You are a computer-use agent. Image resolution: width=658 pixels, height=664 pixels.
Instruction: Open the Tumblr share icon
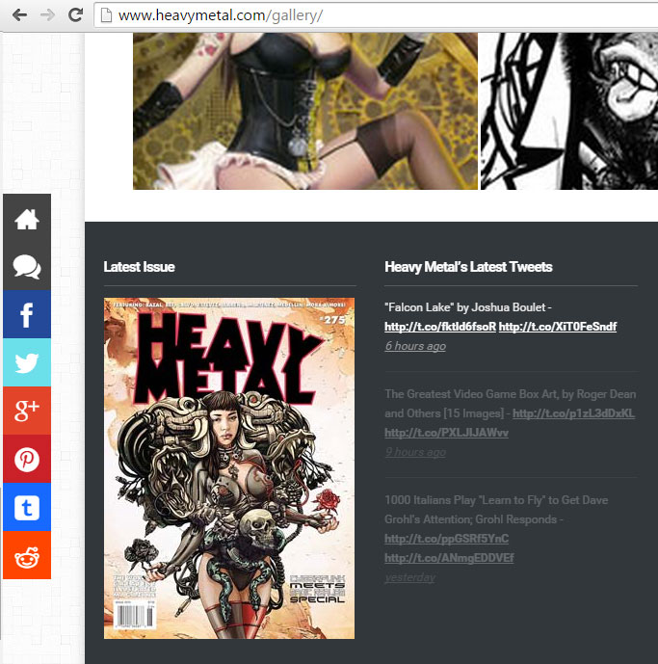pos(27,507)
